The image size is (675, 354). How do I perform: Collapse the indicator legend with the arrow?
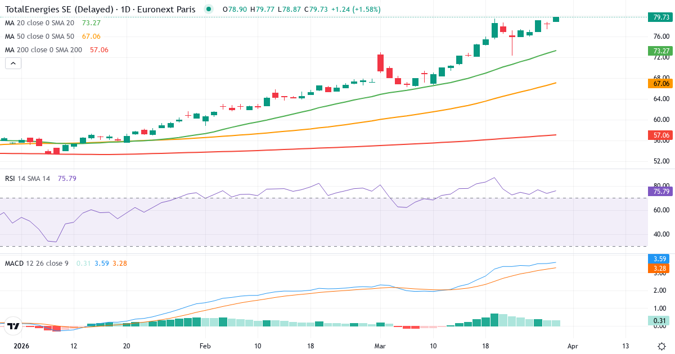pyautogui.click(x=13, y=63)
